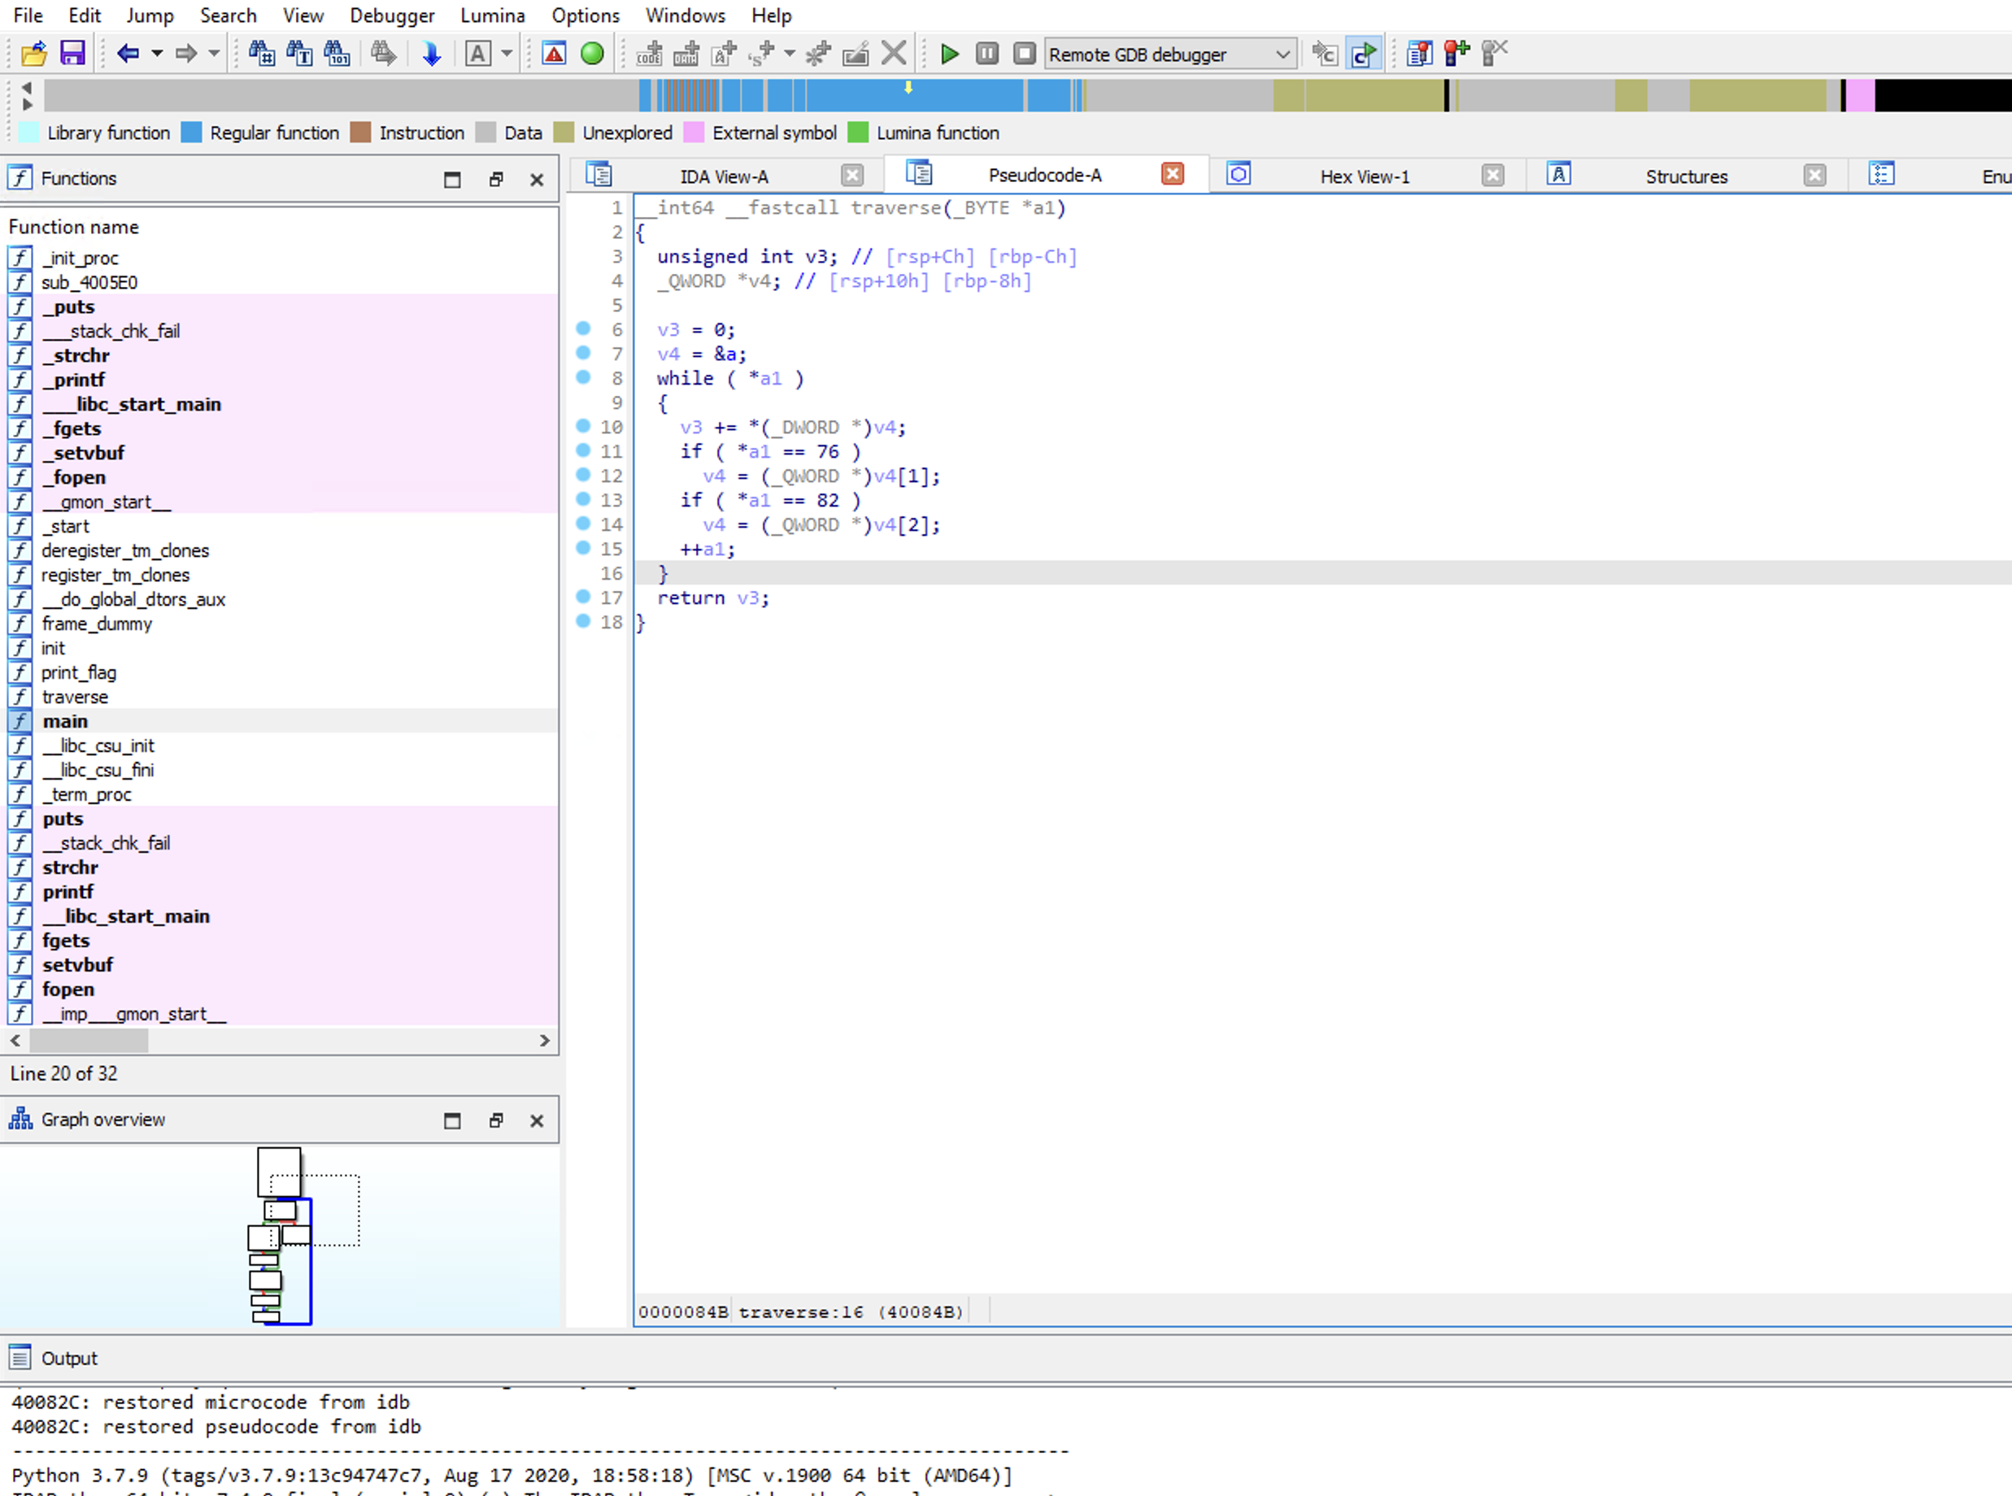This screenshot has width=2012, height=1496.
Task: Click the search next binoculars arrow icon
Action: 383,54
